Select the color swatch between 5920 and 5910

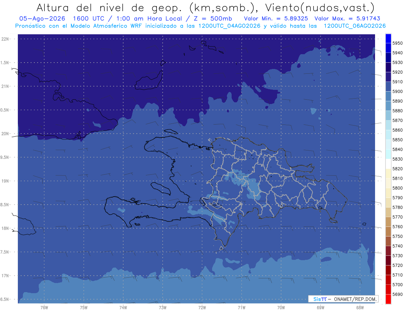point(388,77)
